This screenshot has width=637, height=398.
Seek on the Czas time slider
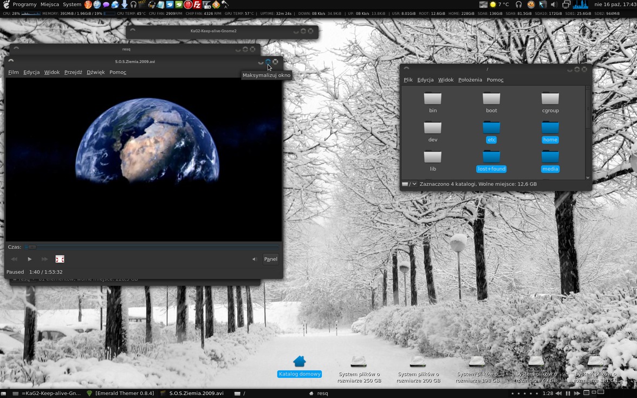pos(152,247)
